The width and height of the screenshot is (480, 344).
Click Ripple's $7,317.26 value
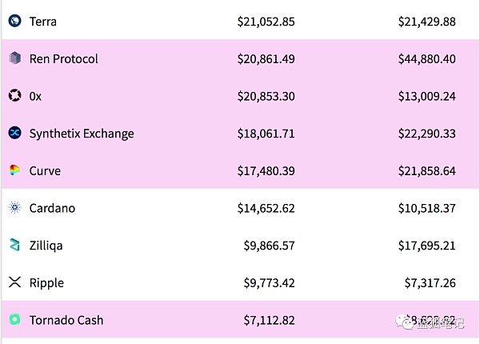[430, 282]
